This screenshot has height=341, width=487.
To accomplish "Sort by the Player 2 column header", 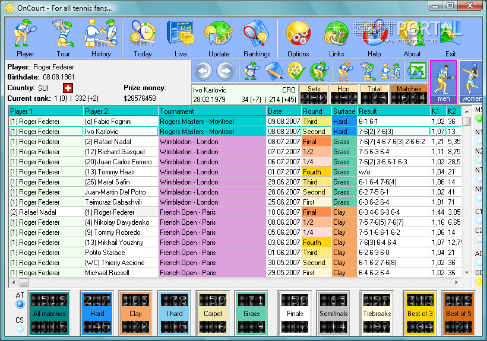I will 121,111.
